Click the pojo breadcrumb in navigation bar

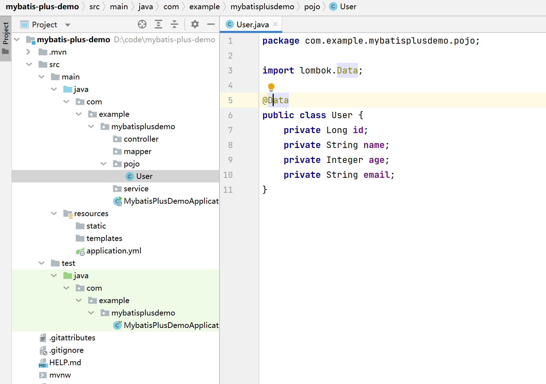point(312,7)
